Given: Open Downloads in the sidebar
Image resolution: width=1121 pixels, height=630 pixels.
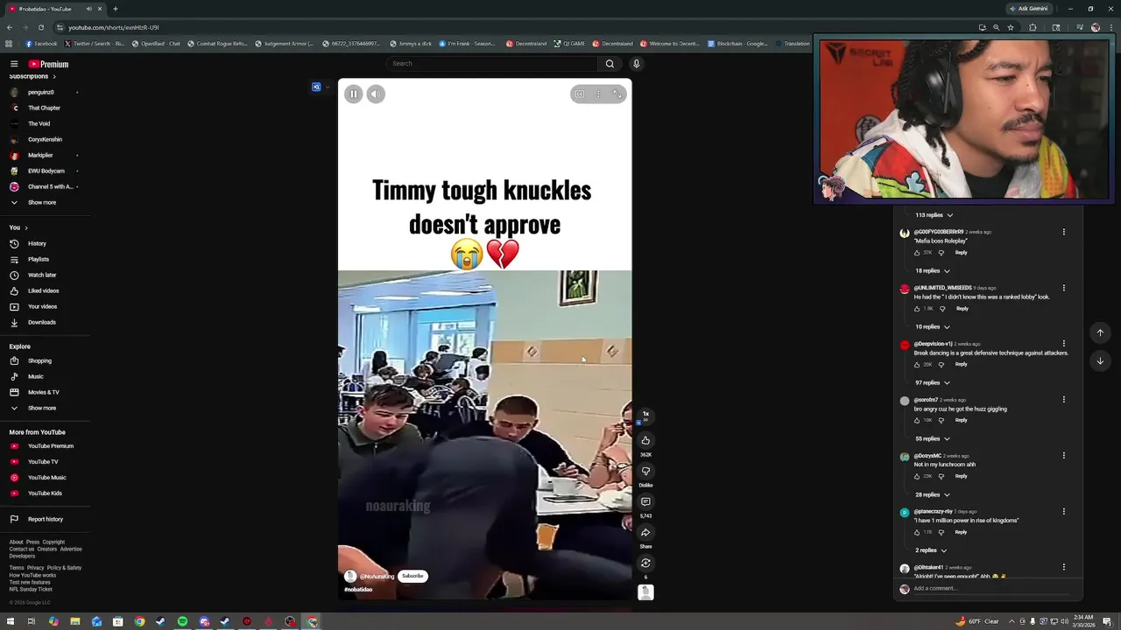Looking at the screenshot, I should (x=41, y=322).
